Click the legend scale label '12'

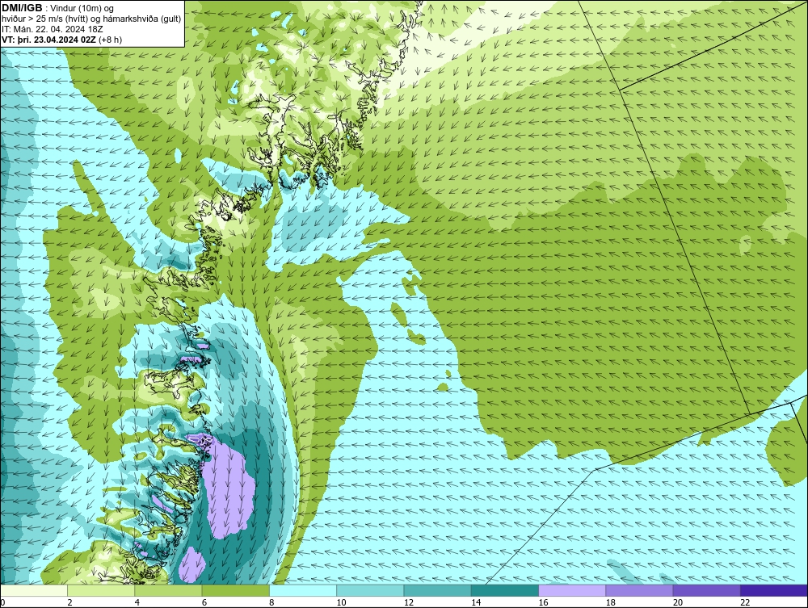[409, 602]
